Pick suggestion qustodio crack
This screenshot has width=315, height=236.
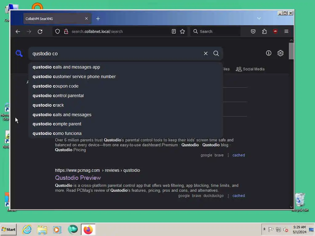(126, 105)
